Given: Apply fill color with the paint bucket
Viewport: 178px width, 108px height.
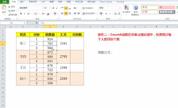Looking at the screenshot, I should [43, 14].
